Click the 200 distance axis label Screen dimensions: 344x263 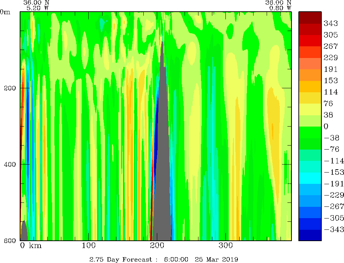click(157, 245)
